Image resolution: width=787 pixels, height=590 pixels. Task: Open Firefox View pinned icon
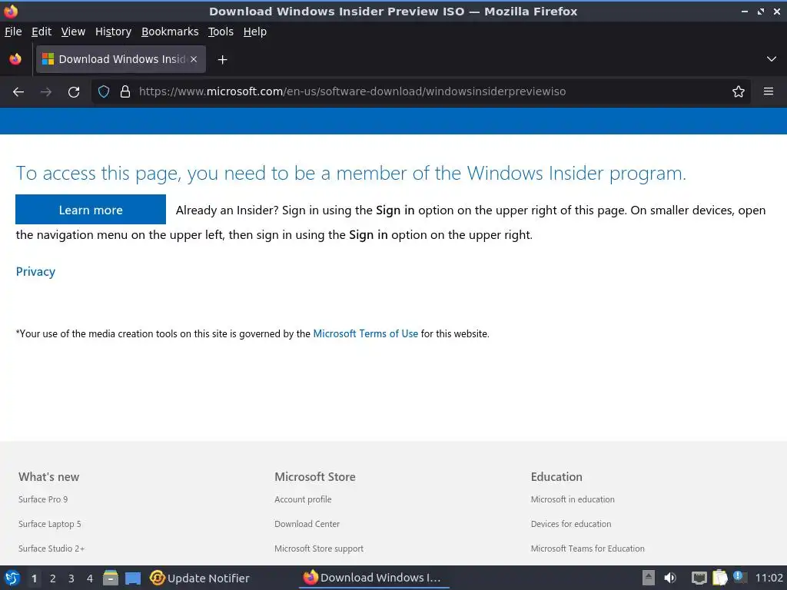click(x=15, y=59)
